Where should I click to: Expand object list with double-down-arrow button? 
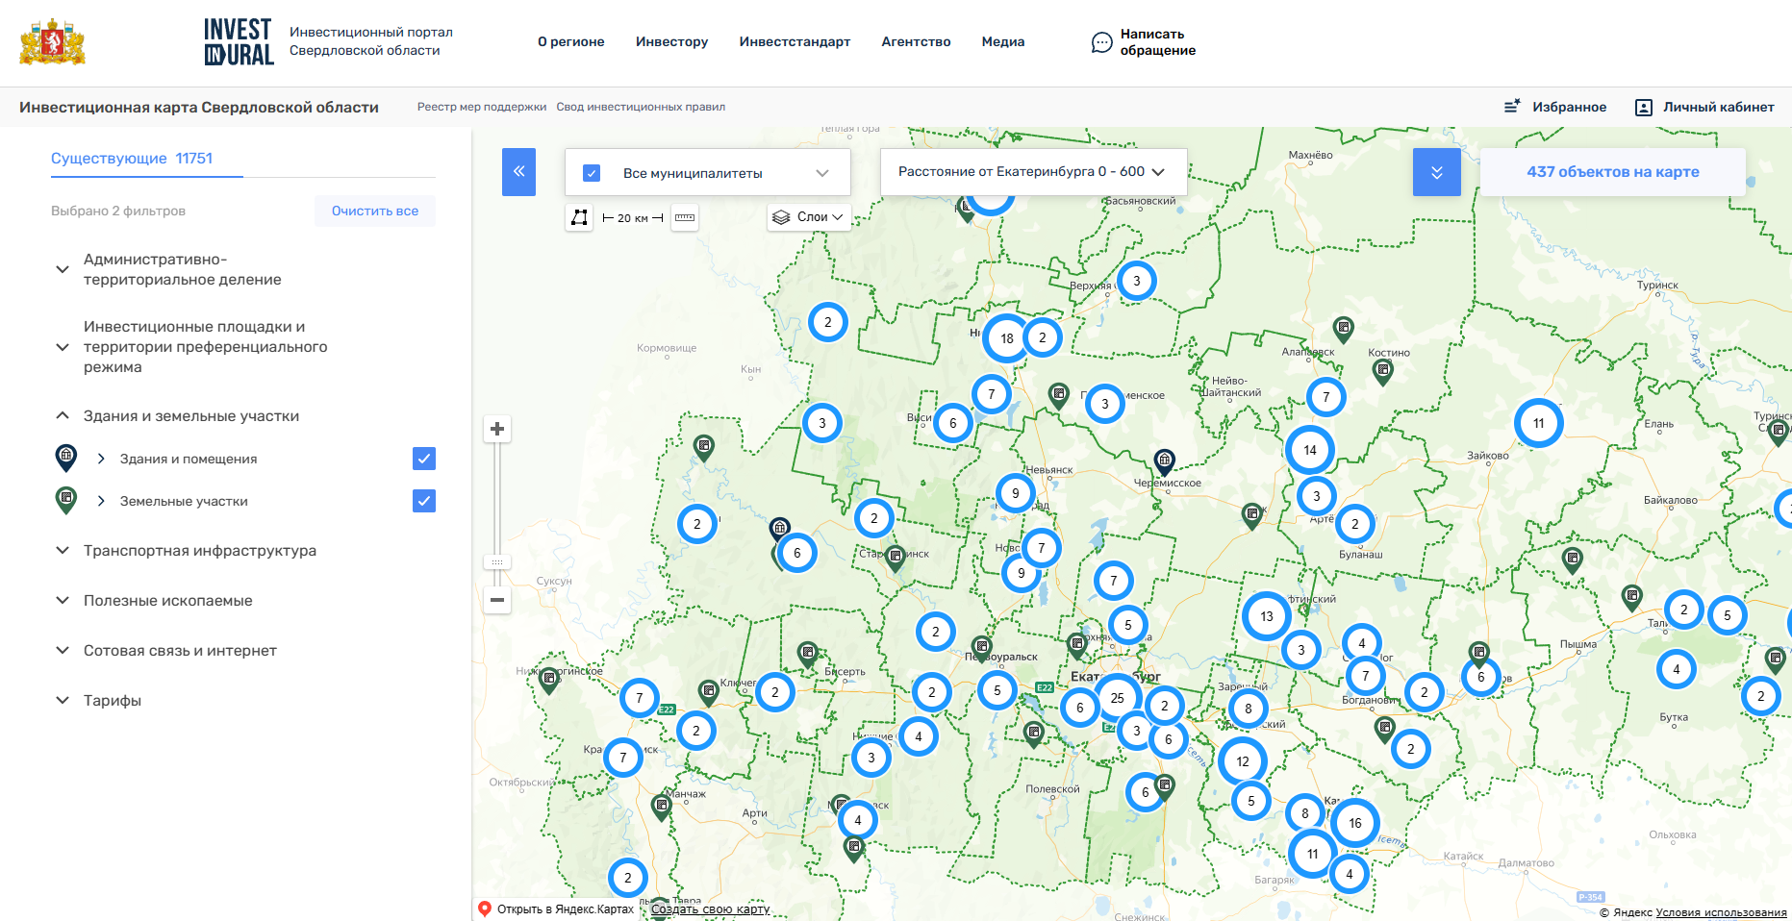[1436, 172]
